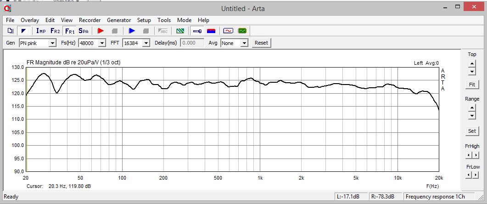The height and width of the screenshot is (204, 487).
Task: Open the Avg averaging dropdown
Action: click(245, 43)
